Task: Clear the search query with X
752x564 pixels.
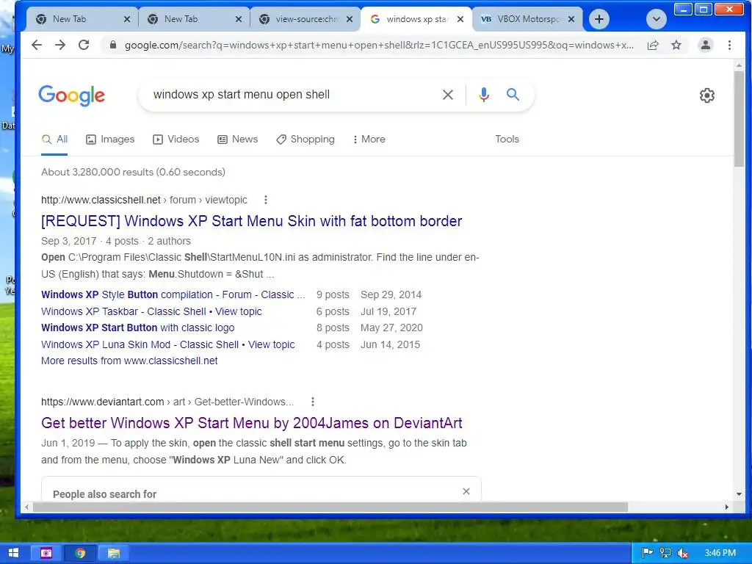Action: coord(447,95)
